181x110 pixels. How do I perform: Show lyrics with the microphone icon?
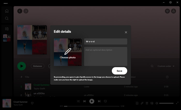(142, 103)
